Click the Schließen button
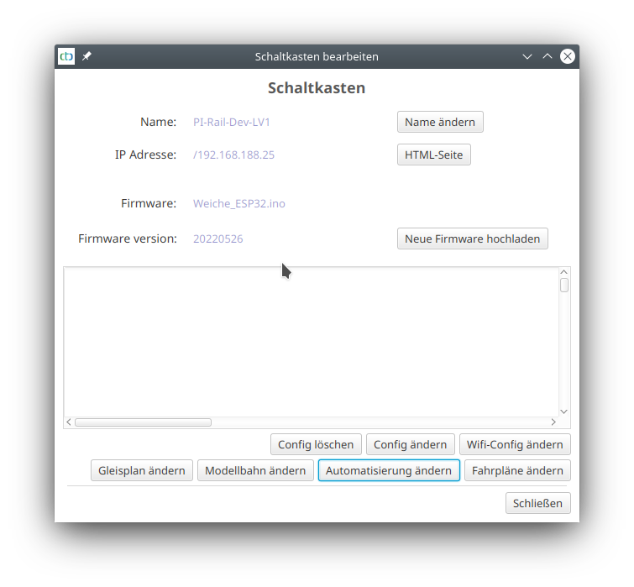This screenshot has height=587, width=634. point(537,503)
